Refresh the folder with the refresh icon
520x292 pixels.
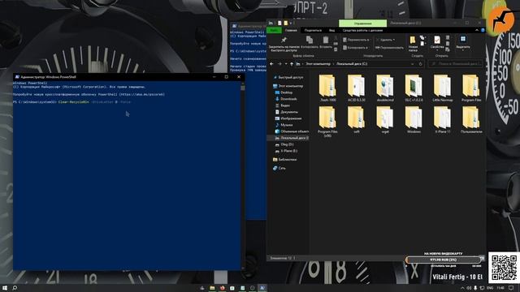[421, 64]
